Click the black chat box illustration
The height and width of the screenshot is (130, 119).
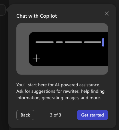click(x=68, y=49)
